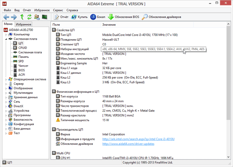The width and height of the screenshot is (233, 167).
Task: Open the users icon in toolbar
Action: (x=37, y=17)
